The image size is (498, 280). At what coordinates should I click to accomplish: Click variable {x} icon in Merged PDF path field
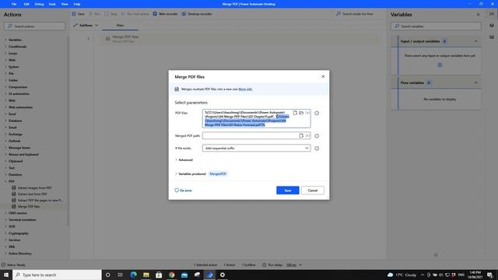(307, 135)
